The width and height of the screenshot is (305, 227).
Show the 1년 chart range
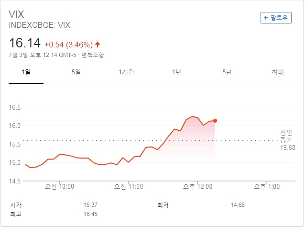coord(176,72)
